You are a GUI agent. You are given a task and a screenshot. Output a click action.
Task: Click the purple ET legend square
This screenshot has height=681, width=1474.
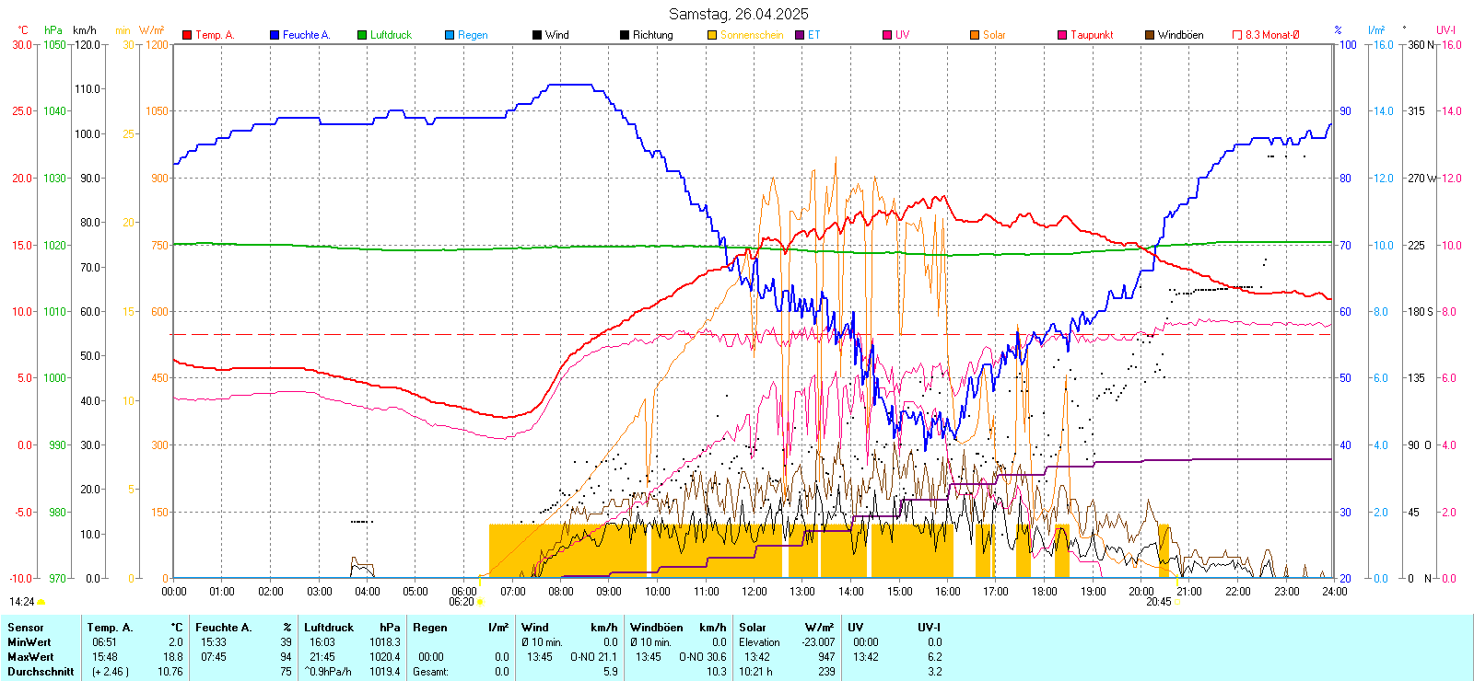pyautogui.click(x=800, y=35)
